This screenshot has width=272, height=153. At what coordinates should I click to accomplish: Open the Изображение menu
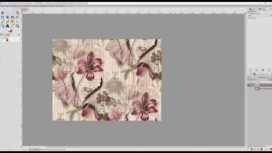26,6
